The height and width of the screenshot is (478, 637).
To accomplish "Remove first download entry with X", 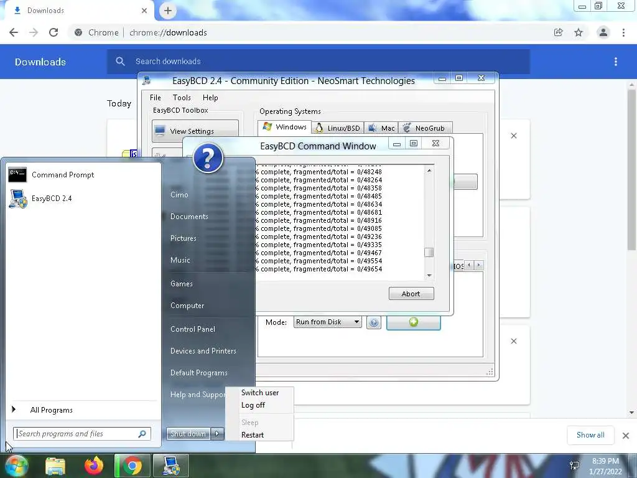I will (514, 136).
